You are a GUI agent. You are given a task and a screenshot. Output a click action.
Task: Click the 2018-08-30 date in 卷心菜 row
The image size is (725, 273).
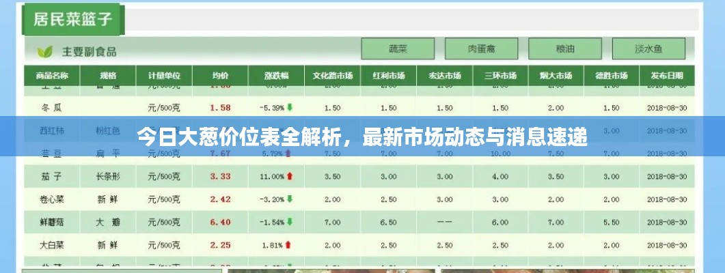point(667,199)
